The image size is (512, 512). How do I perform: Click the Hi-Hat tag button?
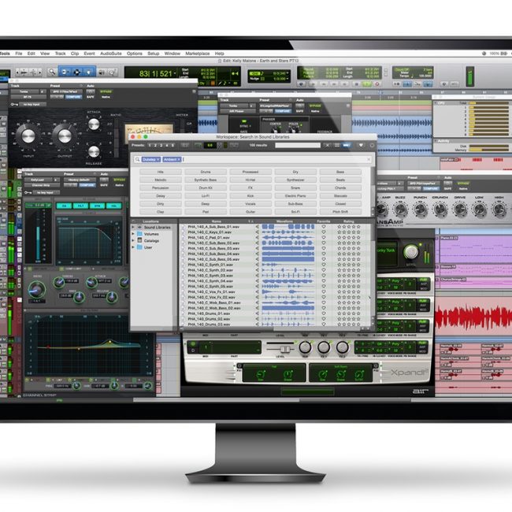[250, 180]
